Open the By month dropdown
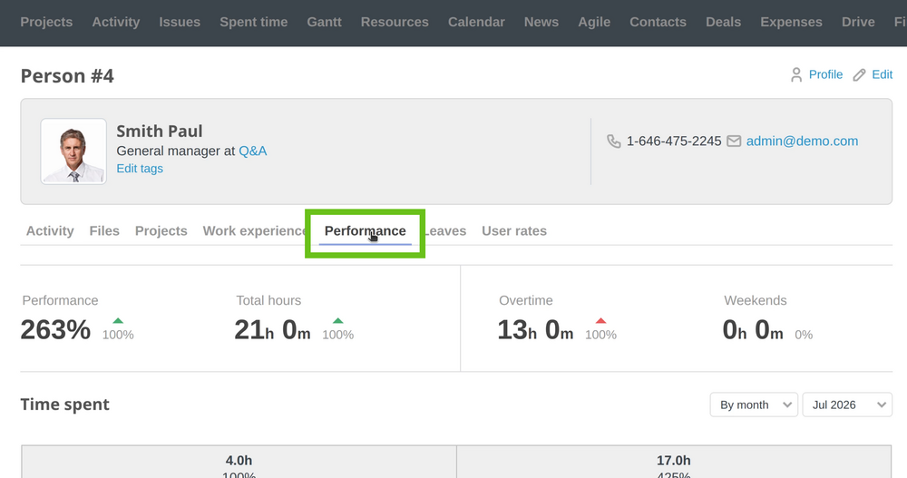 click(x=754, y=405)
